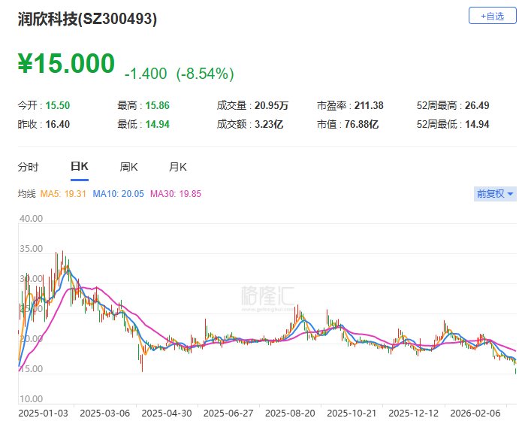The height and width of the screenshot is (424, 525).
Task: Toggle the MA30 moving average label
Action: (x=175, y=194)
